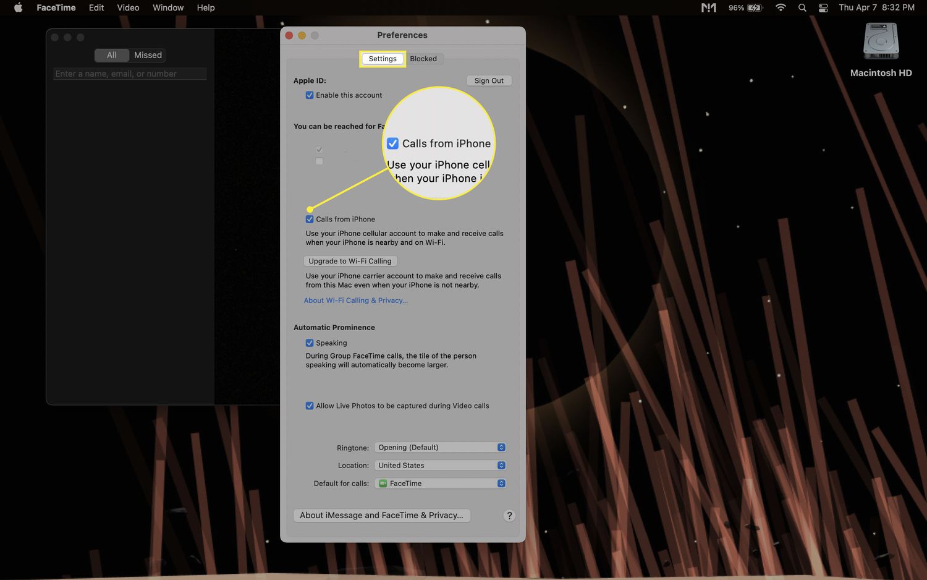Toggle the Calls from iPhone checkbox
This screenshot has width=927, height=580.
(x=310, y=220)
